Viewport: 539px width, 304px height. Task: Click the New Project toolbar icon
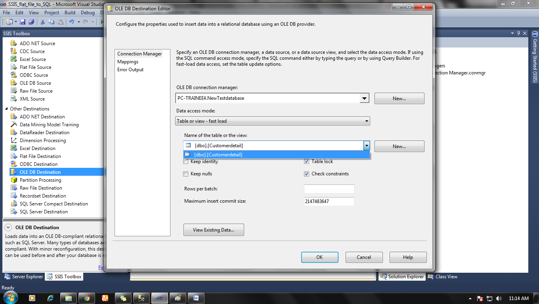pos(9,22)
